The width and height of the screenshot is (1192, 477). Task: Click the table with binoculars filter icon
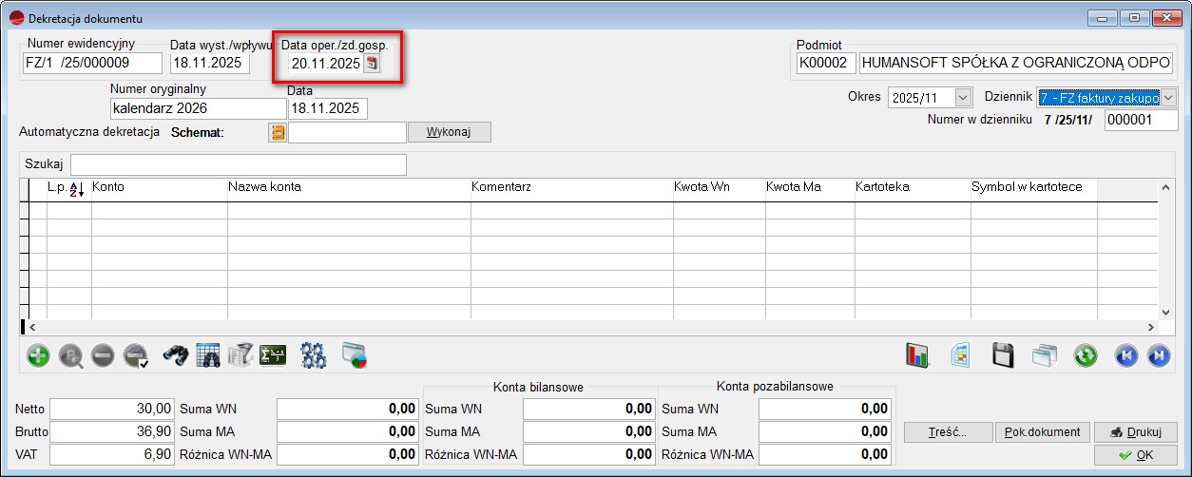208,355
